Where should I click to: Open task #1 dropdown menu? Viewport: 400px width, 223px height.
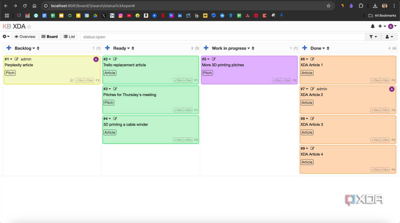point(9,59)
